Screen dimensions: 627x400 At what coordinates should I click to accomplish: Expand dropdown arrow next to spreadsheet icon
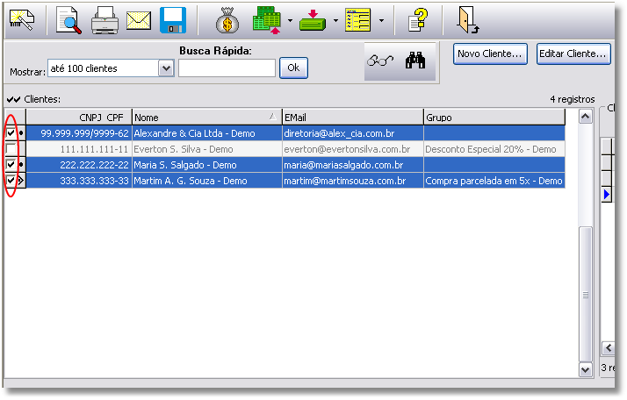pos(290,20)
